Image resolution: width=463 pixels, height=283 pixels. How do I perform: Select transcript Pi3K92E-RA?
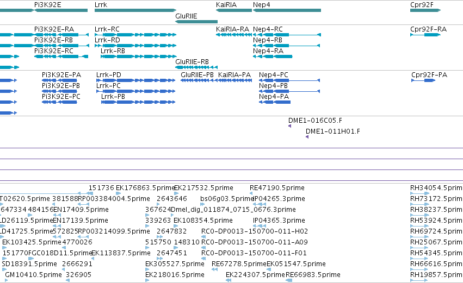tap(54, 29)
